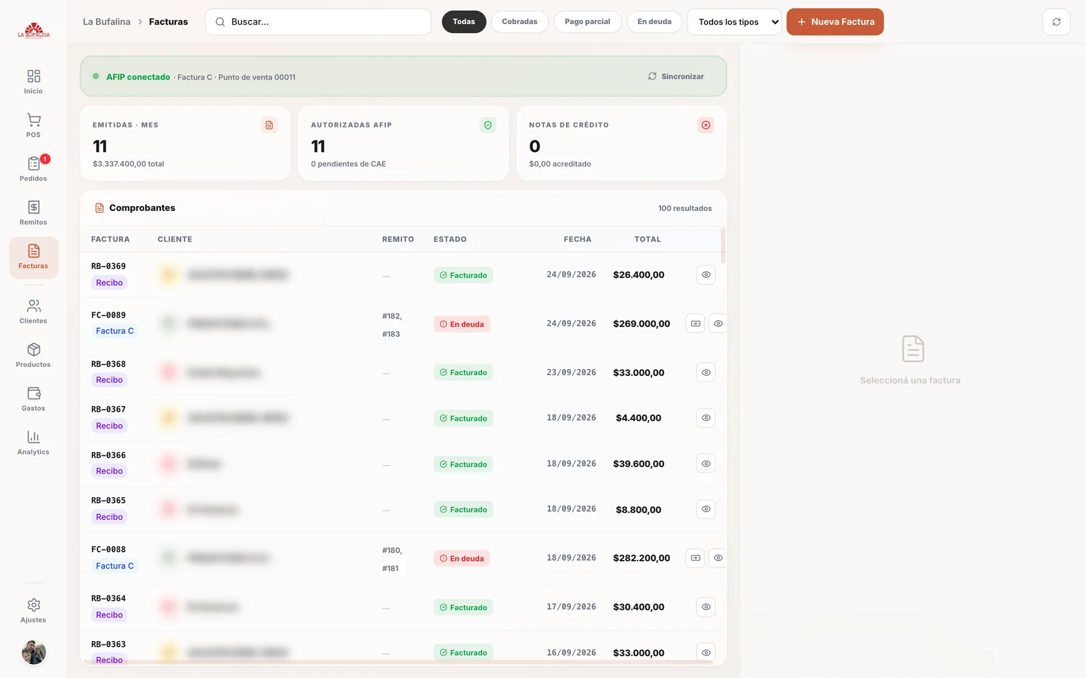
Task: Open Inicio in the sidebar
Action: coord(33,82)
